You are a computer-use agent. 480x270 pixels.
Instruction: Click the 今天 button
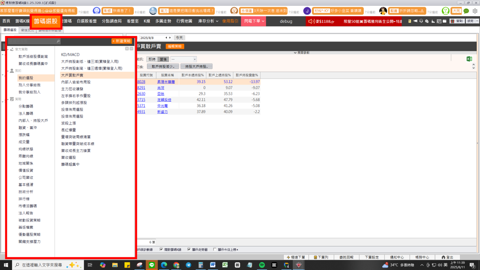point(180,38)
